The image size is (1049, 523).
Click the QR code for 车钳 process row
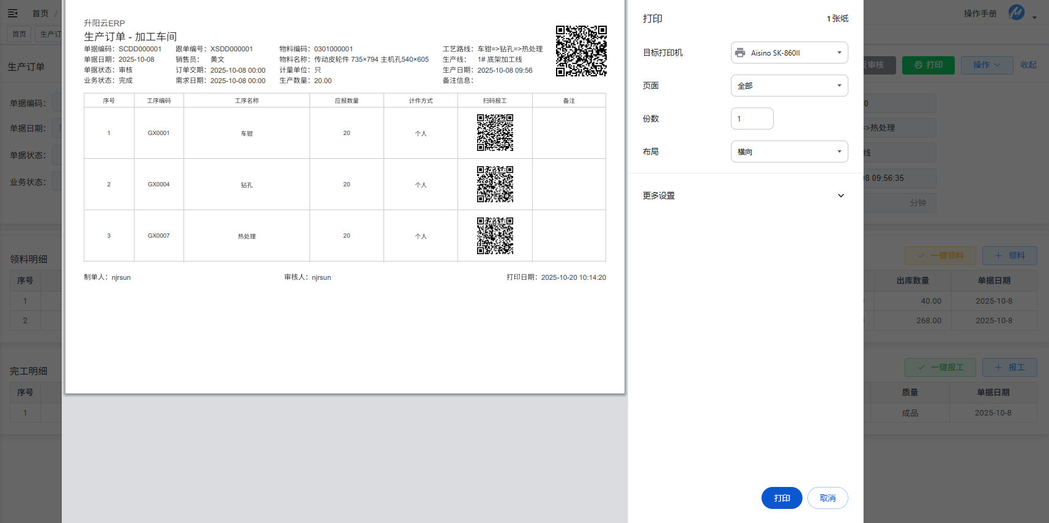(x=495, y=133)
